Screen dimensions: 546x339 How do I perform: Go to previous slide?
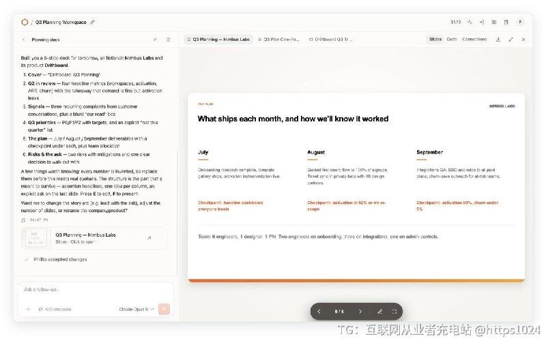pyautogui.click(x=319, y=312)
